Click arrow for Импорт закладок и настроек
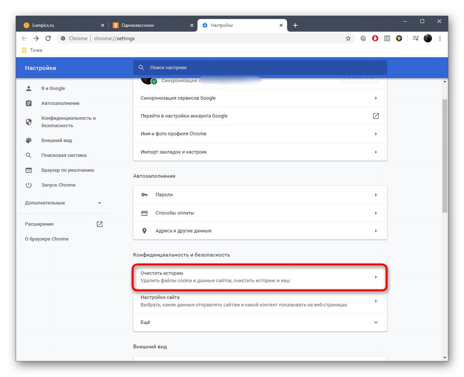Viewport: 464px width, 377px height. [376, 152]
